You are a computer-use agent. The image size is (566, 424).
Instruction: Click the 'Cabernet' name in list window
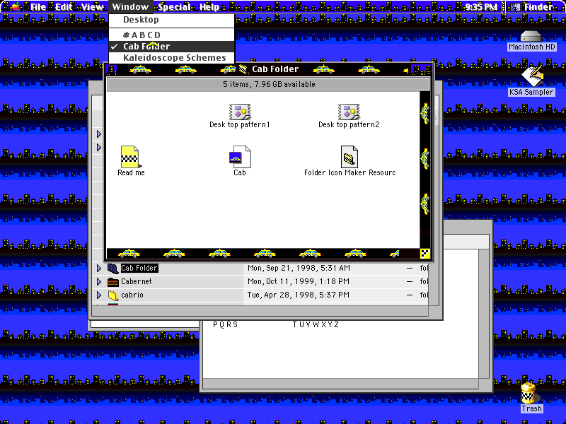coord(136,281)
